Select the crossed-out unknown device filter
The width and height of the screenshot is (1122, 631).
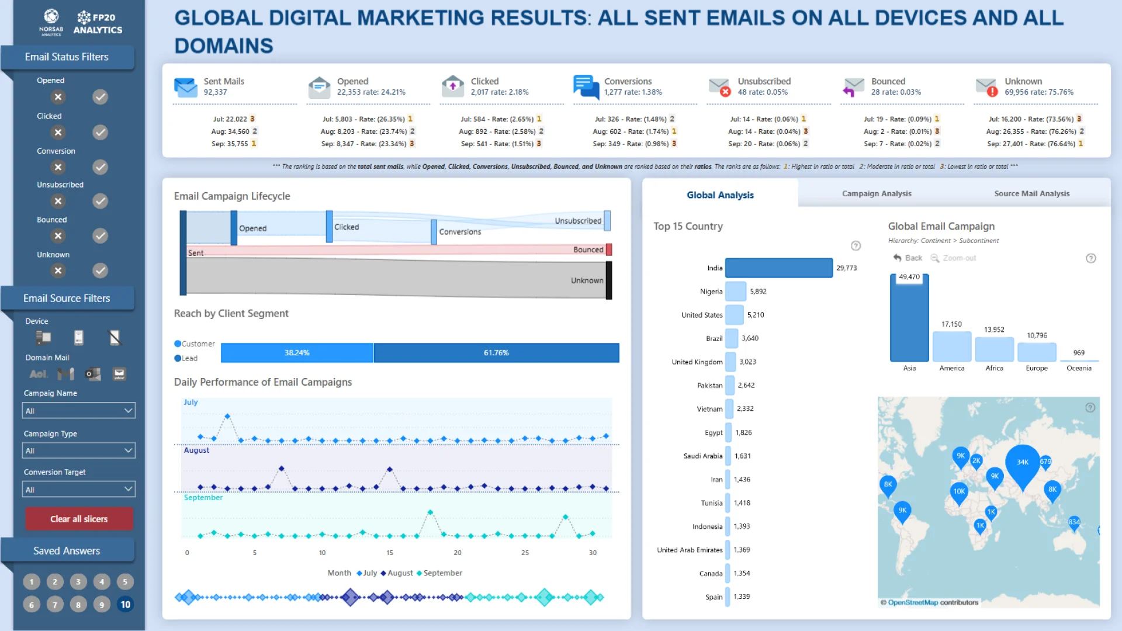(115, 338)
